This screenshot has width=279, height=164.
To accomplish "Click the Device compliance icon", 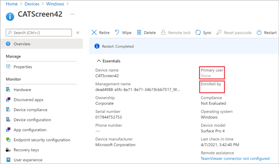I will [x=8, y=109].
